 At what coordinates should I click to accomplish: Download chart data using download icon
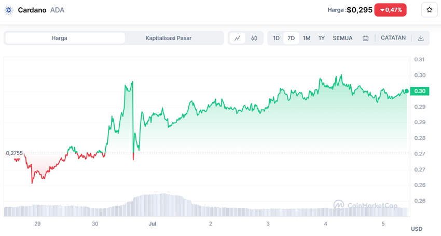point(421,38)
